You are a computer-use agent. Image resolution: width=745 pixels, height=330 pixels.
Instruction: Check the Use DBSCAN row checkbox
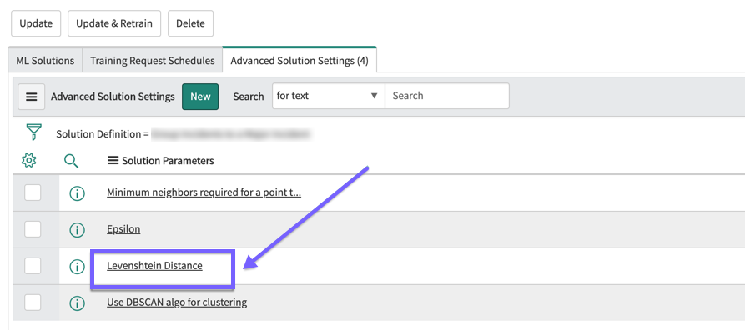(33, 302)
